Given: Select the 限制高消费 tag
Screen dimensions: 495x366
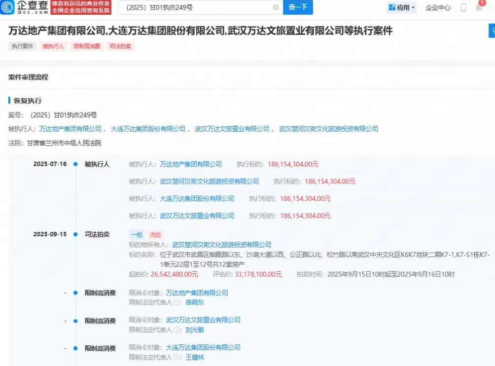Looking at the screenshot, I should tap(87, 46).
